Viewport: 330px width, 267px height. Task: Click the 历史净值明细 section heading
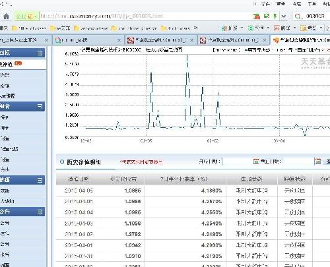coord(84,162)
